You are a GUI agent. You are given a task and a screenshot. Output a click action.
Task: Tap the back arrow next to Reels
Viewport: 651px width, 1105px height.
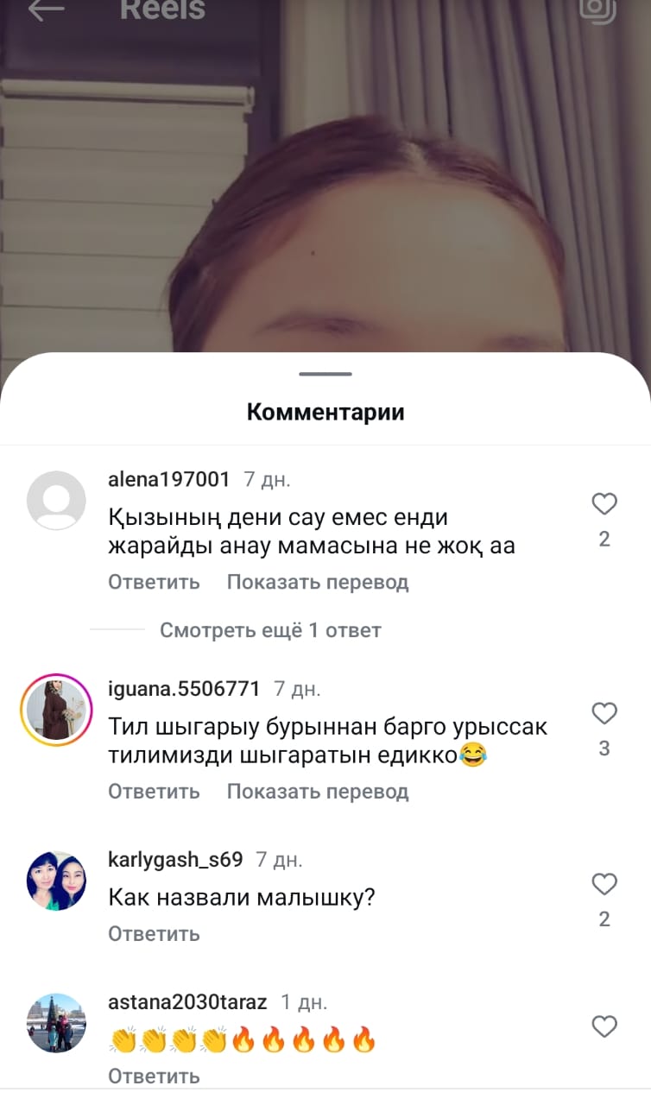pyautogui.click(x=46, y=9)
